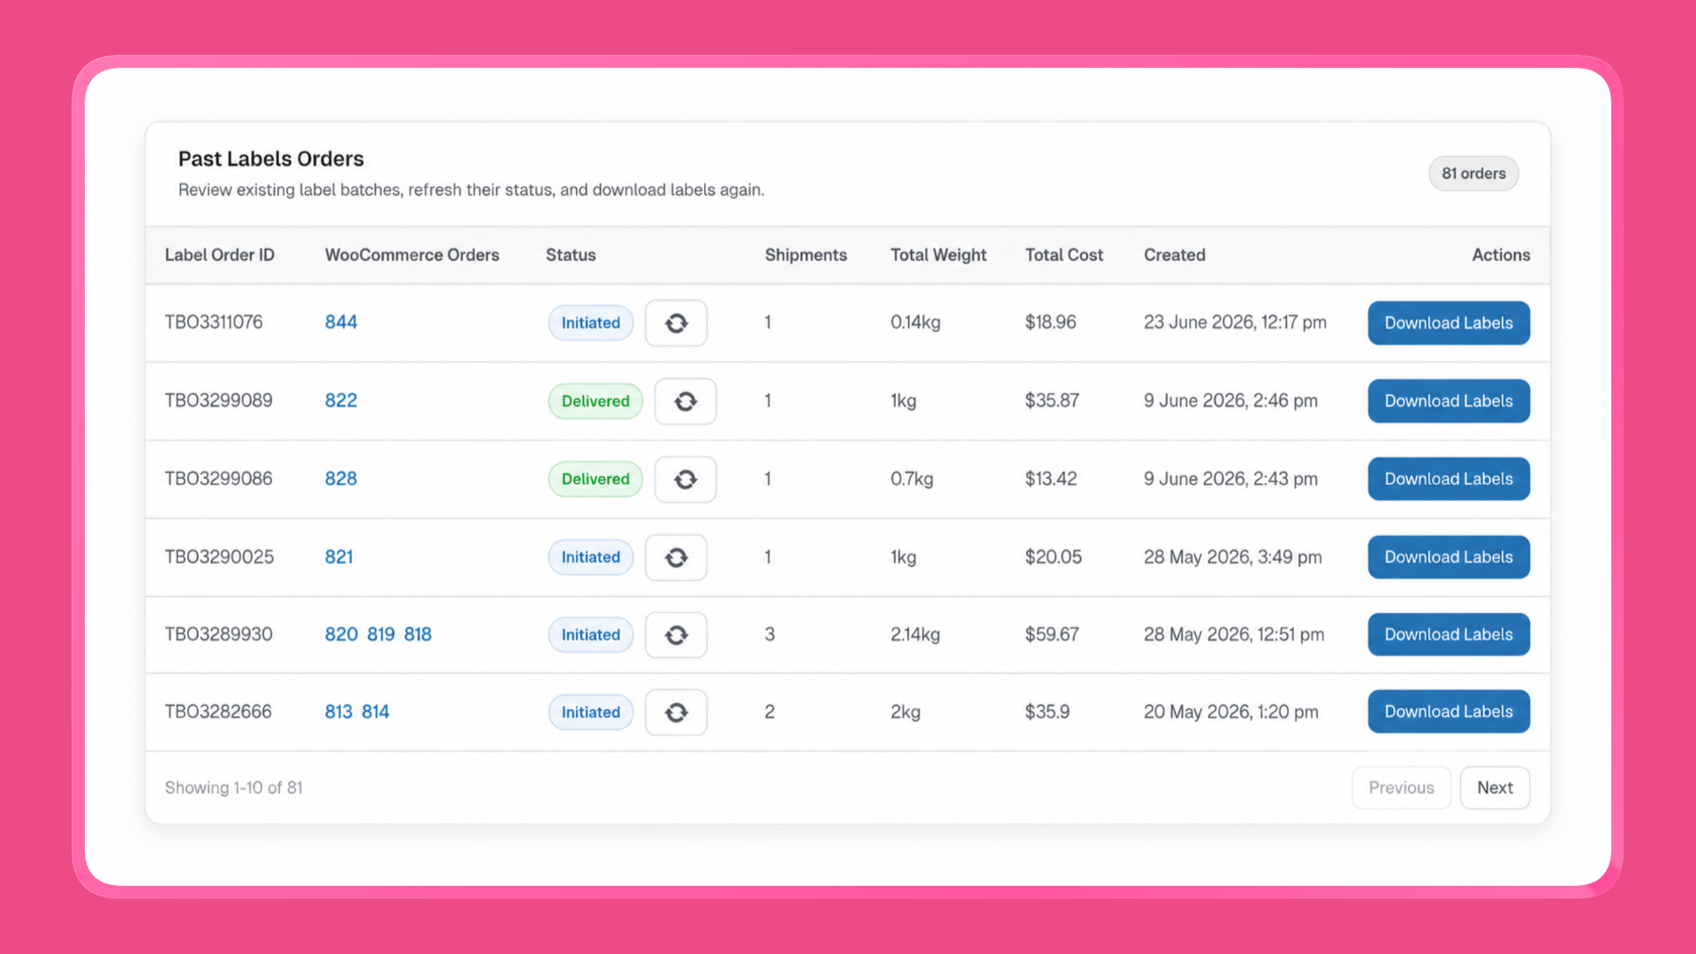The height and width of the screenshot is (954, 1696).
Task: Click the Previous page button
Action: (x=1401, y=788)
